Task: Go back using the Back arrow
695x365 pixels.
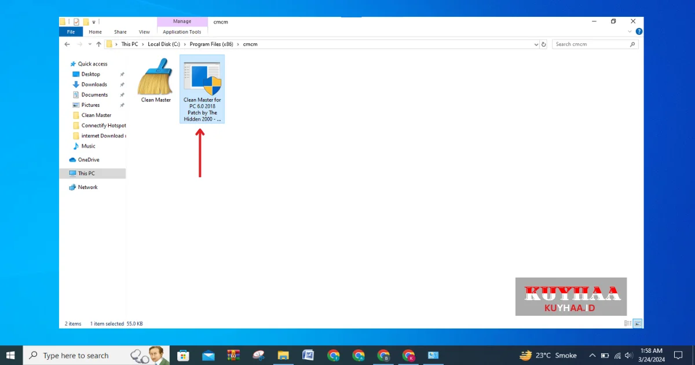Action: (68, 44)
